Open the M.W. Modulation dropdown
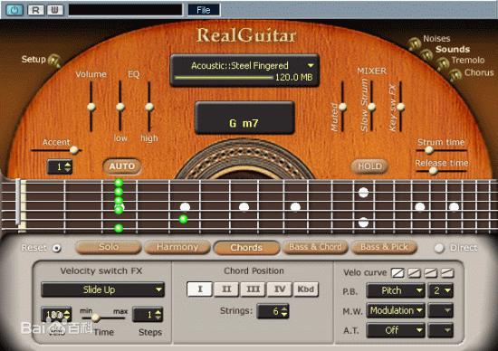The width and height of the screenshot is (498, 351). pos(396,310)
